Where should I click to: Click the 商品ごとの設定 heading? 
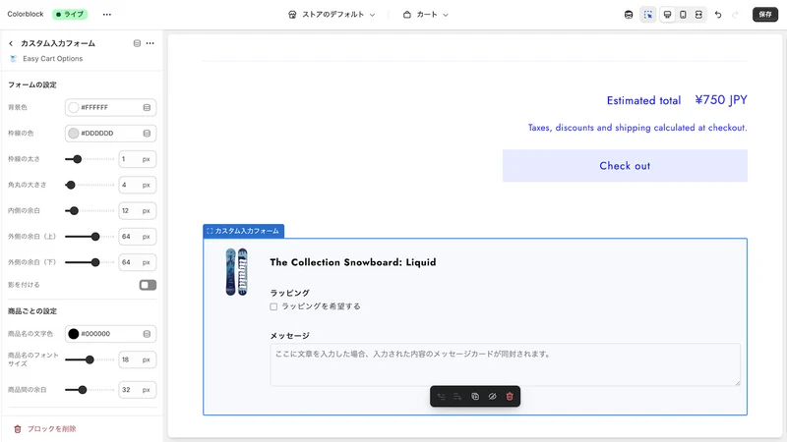pyautogui.click(x=32, y=311)
